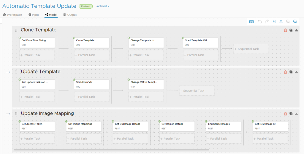The width and height of the screenshot is (304, 154).
Task: Add Sequential Task in Clone Template stage
Action: pyautogui.click(x=251, y=49)
